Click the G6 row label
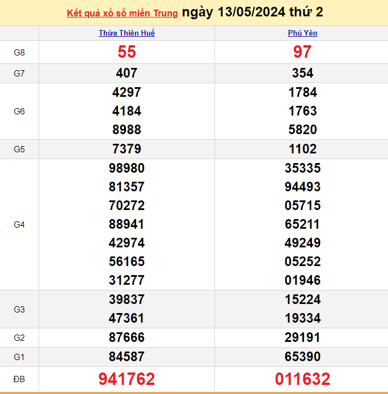 pyautogui.click(x=19, y=112)
